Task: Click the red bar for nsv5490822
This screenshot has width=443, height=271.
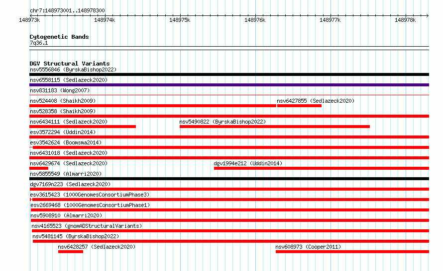Action: (275, 127)
